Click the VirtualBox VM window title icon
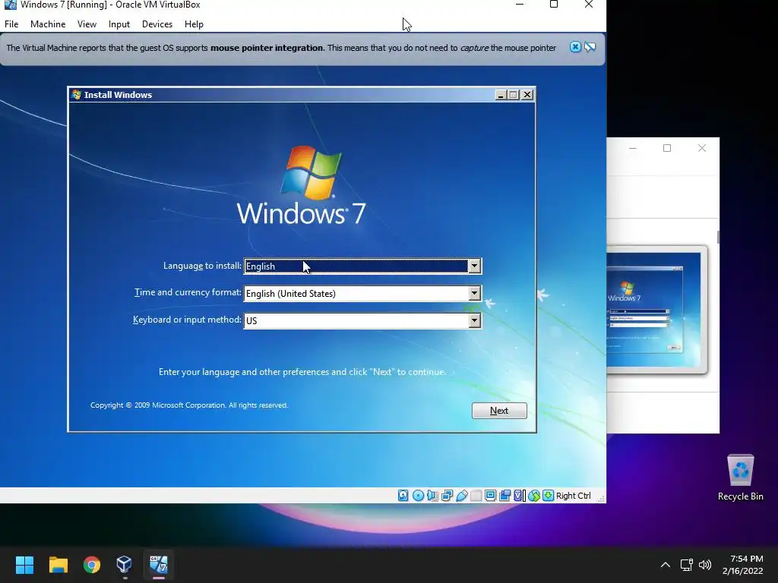Viewport: 778px width, 583px height. [11, 5]
